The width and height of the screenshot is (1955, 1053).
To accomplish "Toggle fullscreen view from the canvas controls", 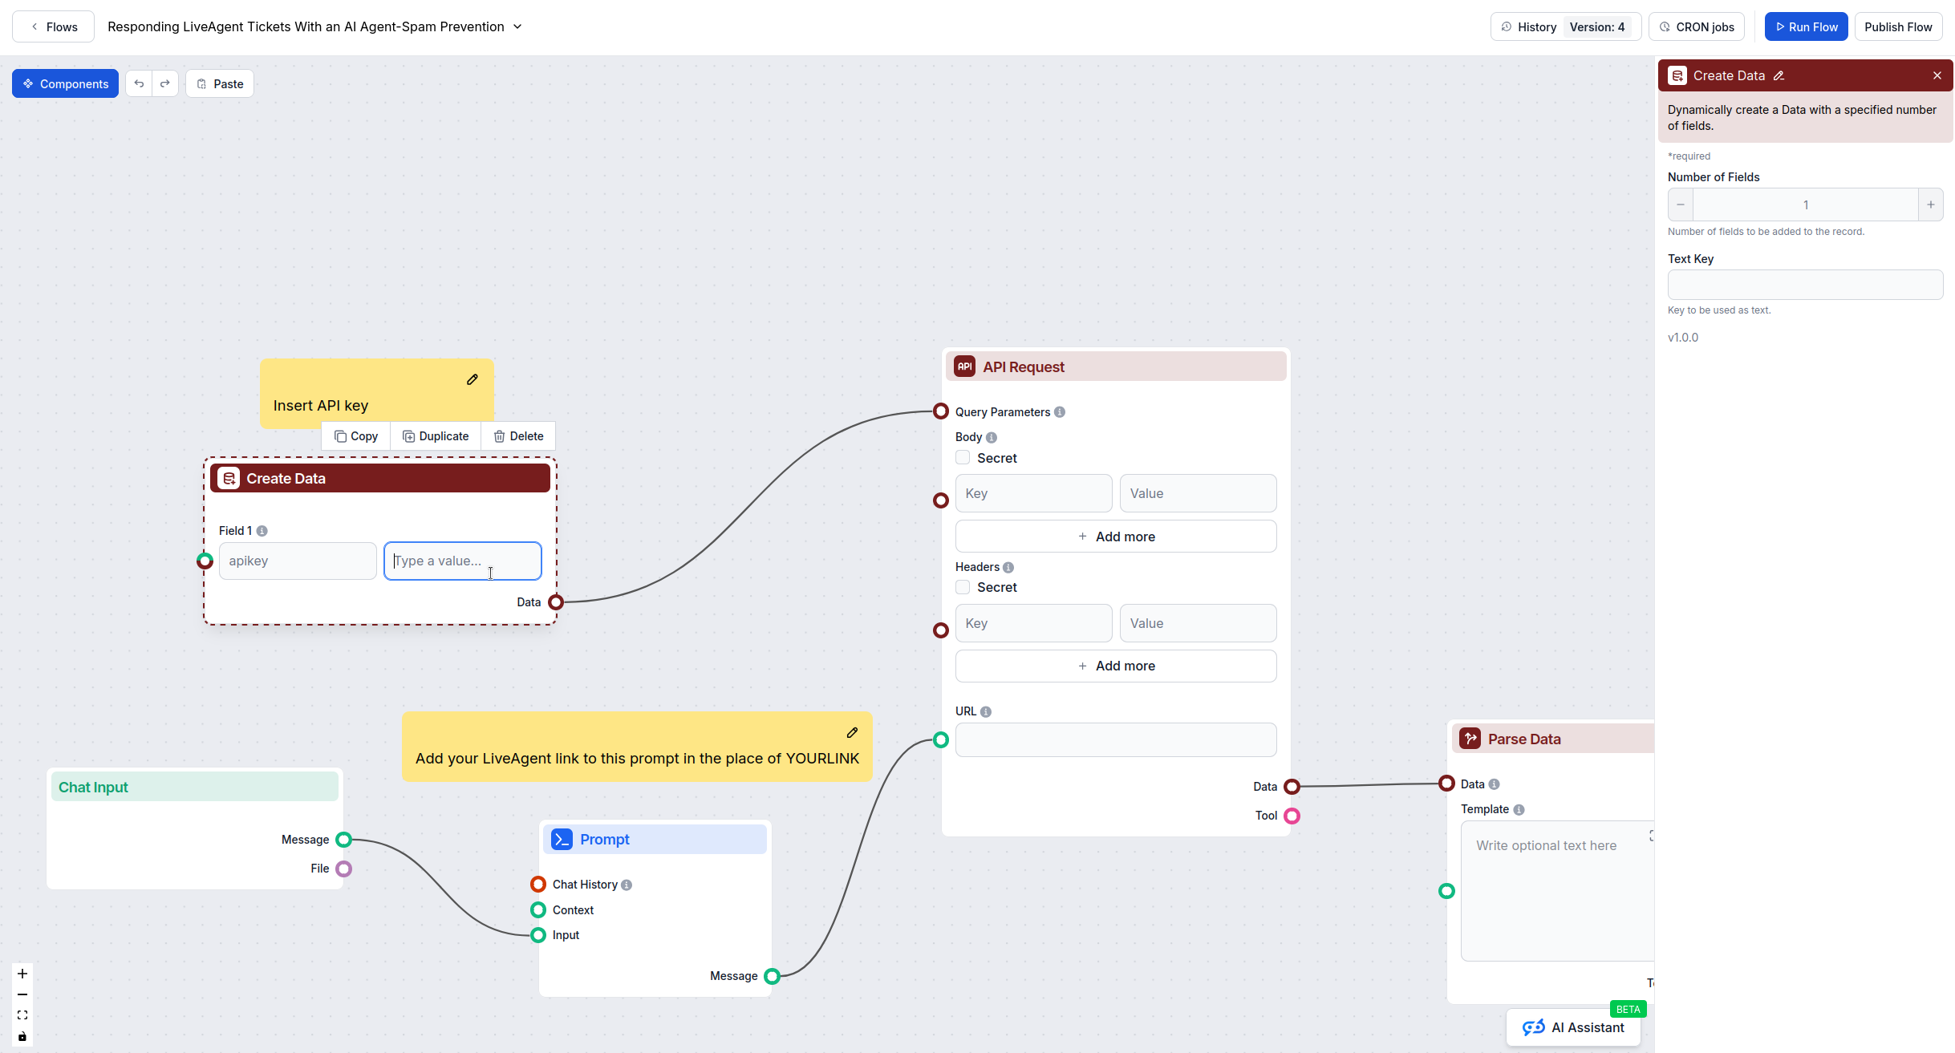I will [22, 1015].
